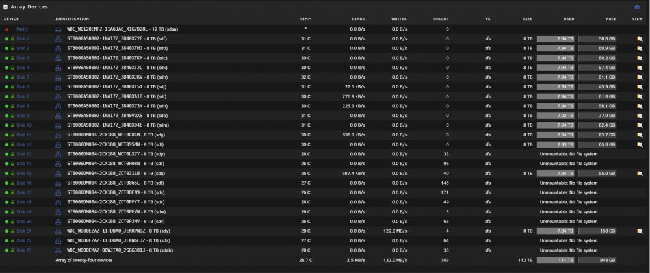Open the Disk 1 settings link
This screenshot has width=650, height=273.
click(23, 39)
